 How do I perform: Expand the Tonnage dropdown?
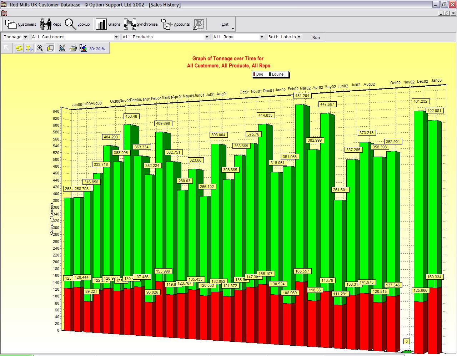(x=25, y=37)
